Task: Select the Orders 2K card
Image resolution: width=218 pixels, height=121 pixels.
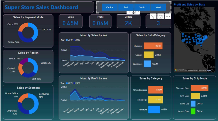Action: click(128, 21)
